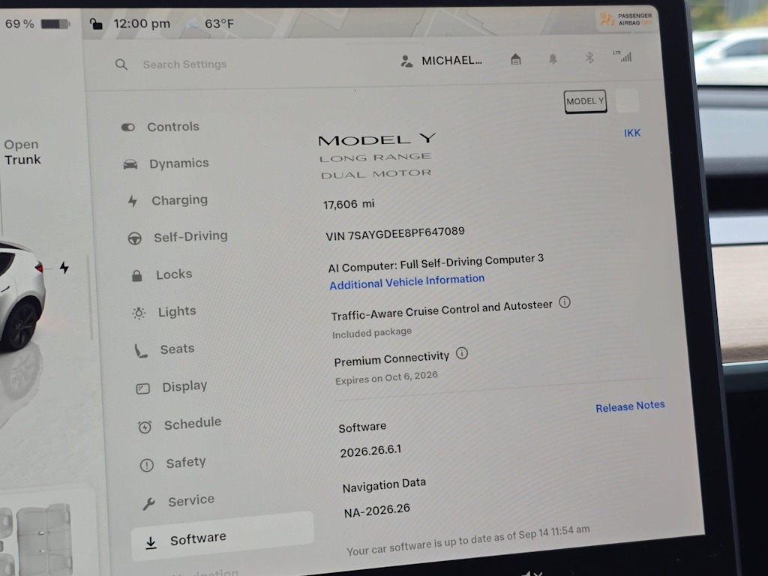Image resolution: width=768 pixels, height=576 pixels.
Task: Tap the 17,606 mi odometer reading
Action: 349,204
